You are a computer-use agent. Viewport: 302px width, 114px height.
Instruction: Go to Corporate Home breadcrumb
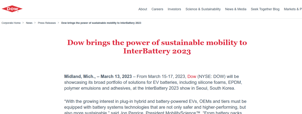point(11,23)
